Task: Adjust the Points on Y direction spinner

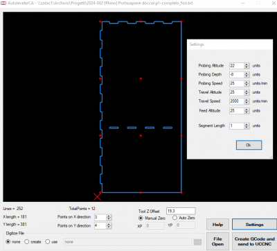Action: tap(109, 226)
